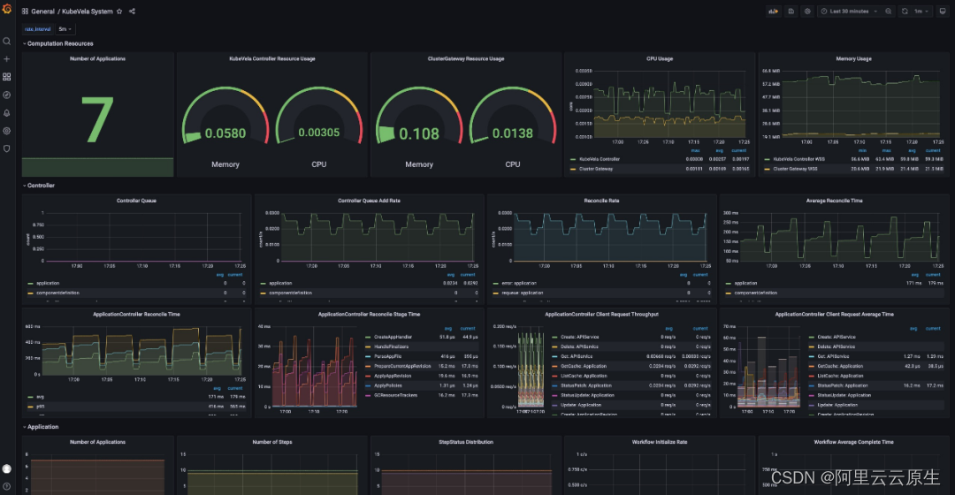
Task: Open the rate_interval 5m dropdown
Action: 65,28
